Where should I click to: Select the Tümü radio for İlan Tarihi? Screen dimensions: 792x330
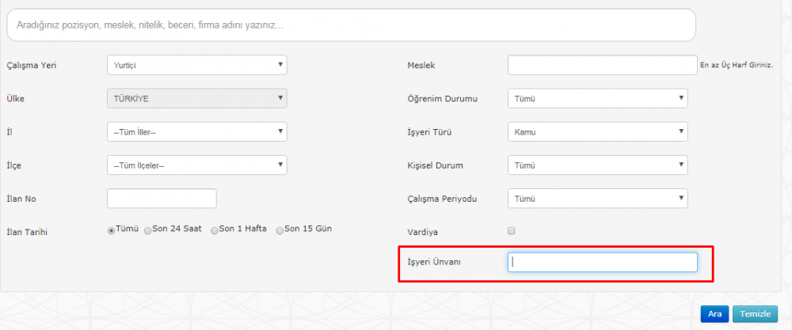pyautogui.click(x=111, y=230)
